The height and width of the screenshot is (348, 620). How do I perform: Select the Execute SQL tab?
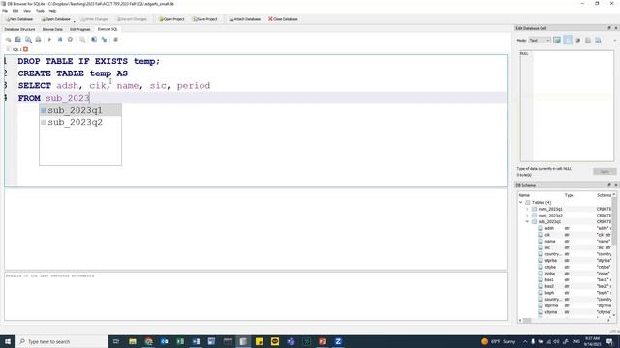(x=108, y=29)
